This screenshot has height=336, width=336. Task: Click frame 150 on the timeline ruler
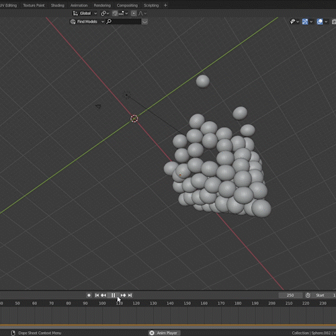pyautogui.click(x=187, y=303)
